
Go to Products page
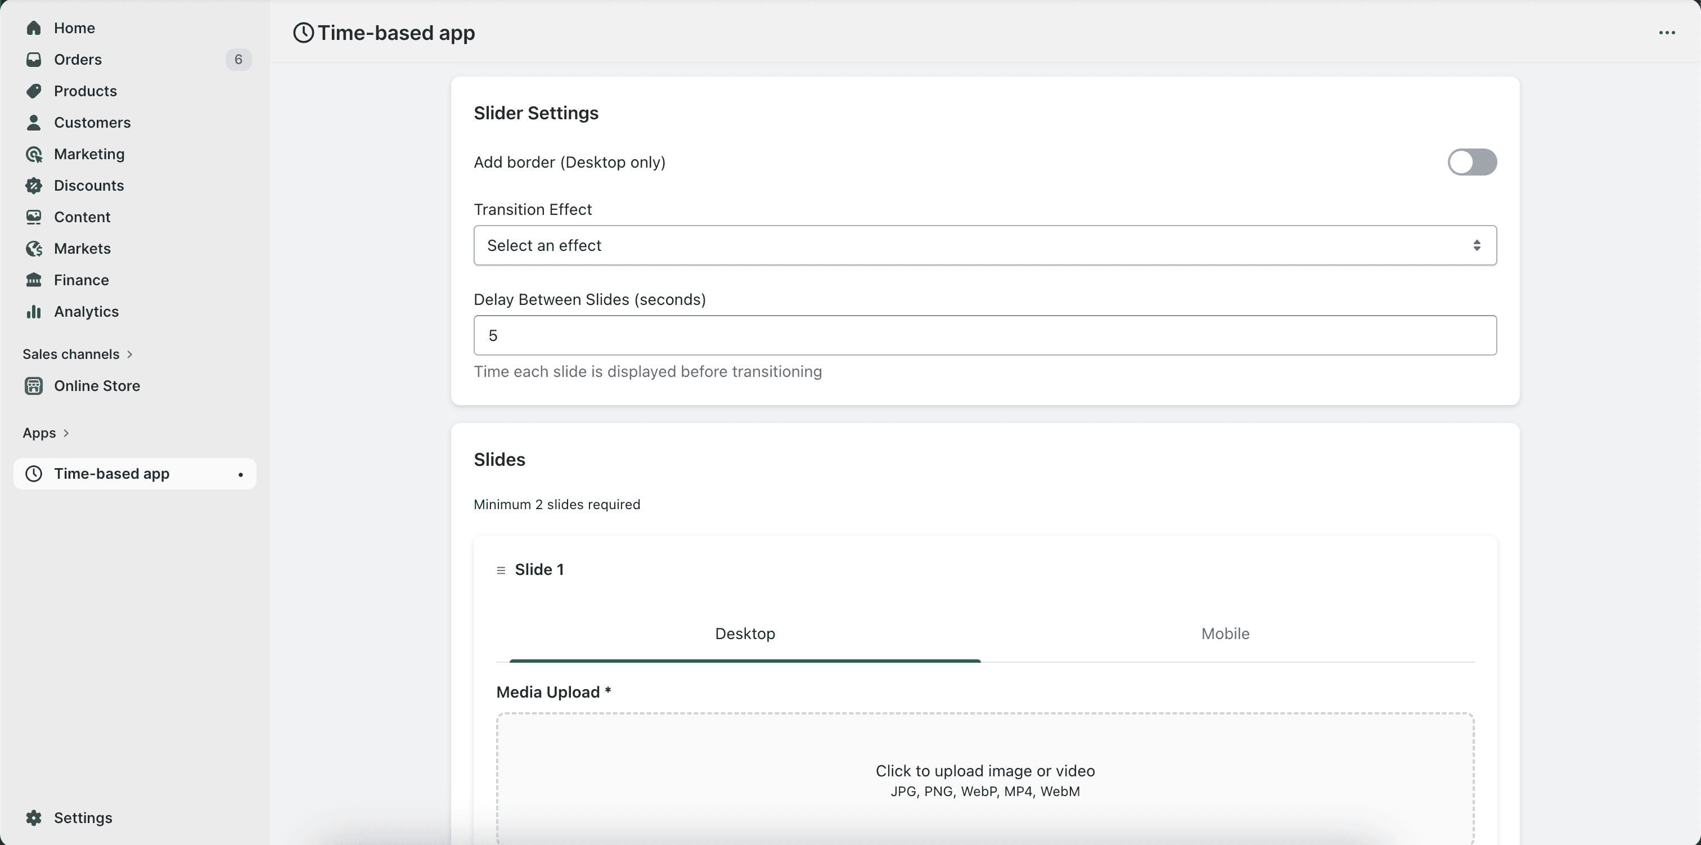click(134, 91)
